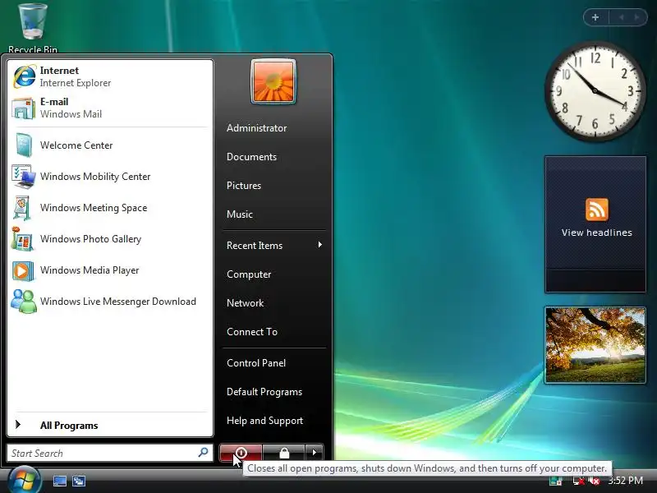Open the Windows Photo Gallery icon
This screenshot has width=657, height=493.
point(22,239)
